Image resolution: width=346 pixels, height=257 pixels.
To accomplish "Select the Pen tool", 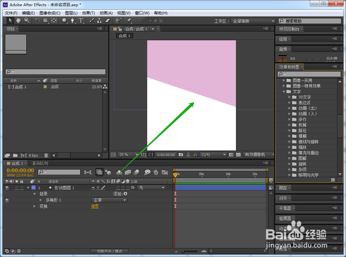I will (x=72, y=21).
